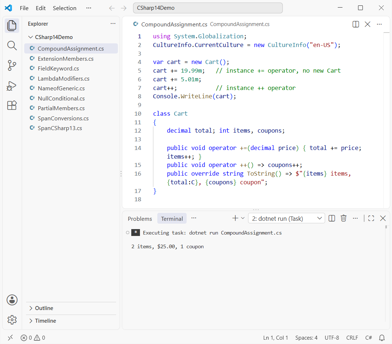Open the Accounts icon in activity bar
Viewport: 392px width, 344px height.
pos(12,300)
